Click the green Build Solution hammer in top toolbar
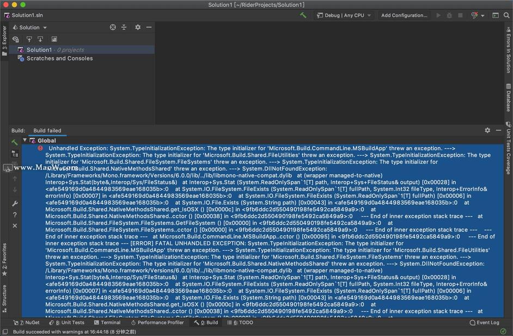 point(303,15)
